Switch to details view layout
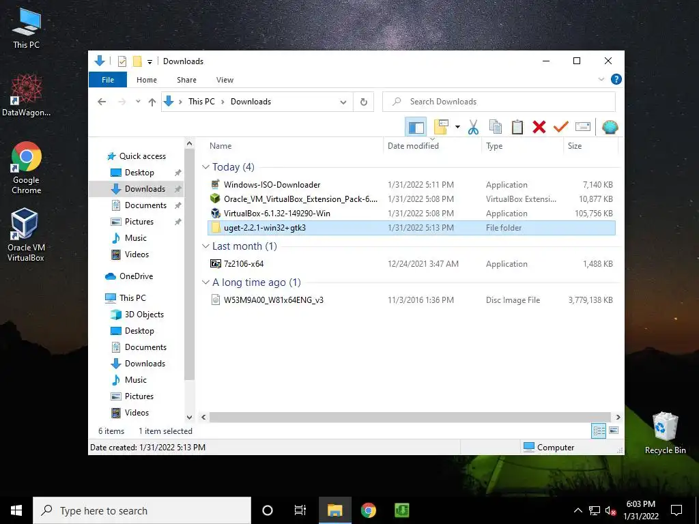Viewport: 699px width, 524px height. coord(599,431)
